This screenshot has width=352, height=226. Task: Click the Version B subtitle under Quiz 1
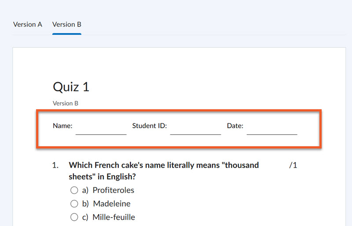(66, 103)
